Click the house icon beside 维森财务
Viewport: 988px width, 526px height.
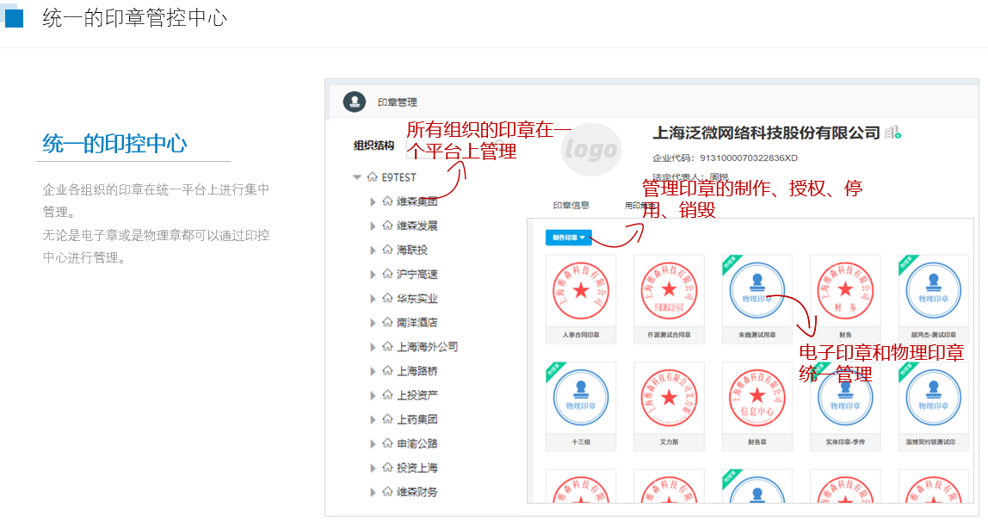click(387, 492)
